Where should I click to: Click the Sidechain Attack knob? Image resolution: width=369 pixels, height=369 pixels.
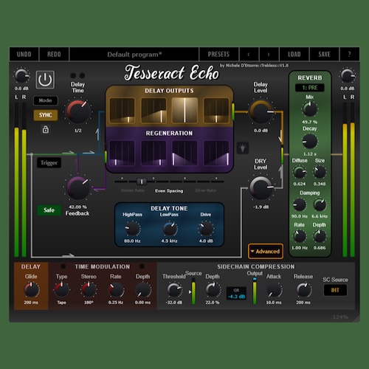click(x=274, y=290)
